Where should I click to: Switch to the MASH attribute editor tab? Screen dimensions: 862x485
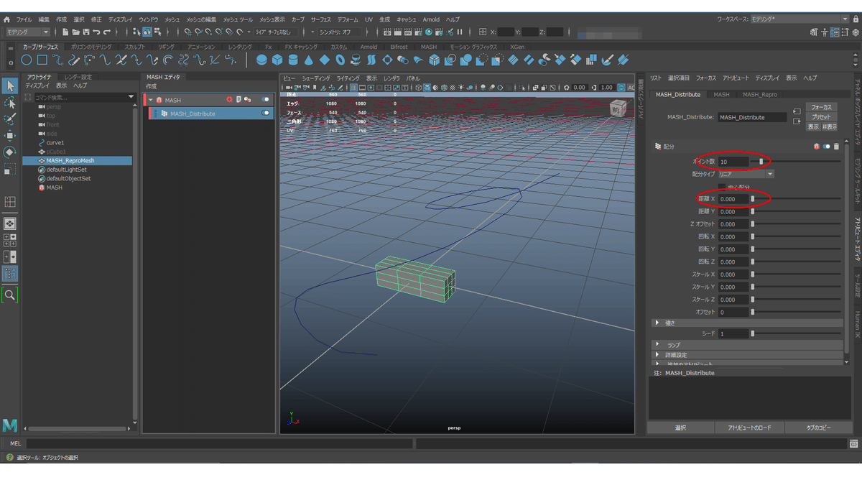click(x=721, y=94)
